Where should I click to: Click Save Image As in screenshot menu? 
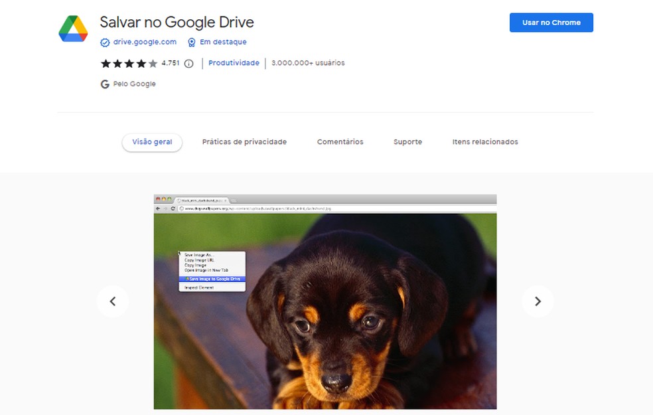(198, 254)
